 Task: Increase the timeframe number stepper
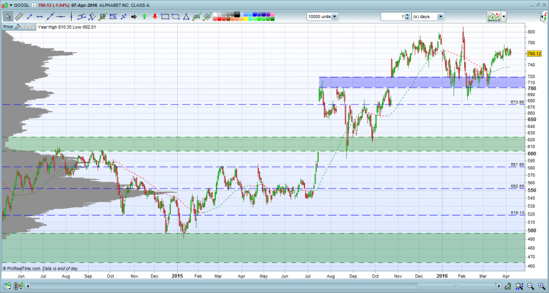(407, 15)
